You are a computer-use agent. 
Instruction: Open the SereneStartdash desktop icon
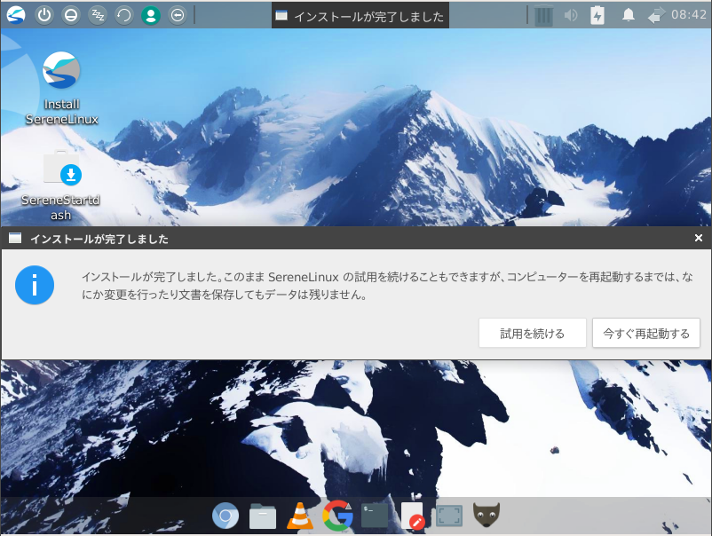coord(61,185)
